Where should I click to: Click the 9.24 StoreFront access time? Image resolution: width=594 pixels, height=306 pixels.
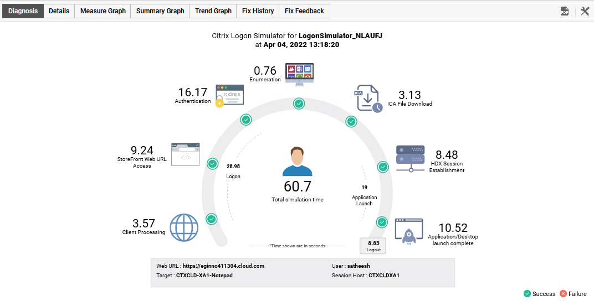click(142, 150)
